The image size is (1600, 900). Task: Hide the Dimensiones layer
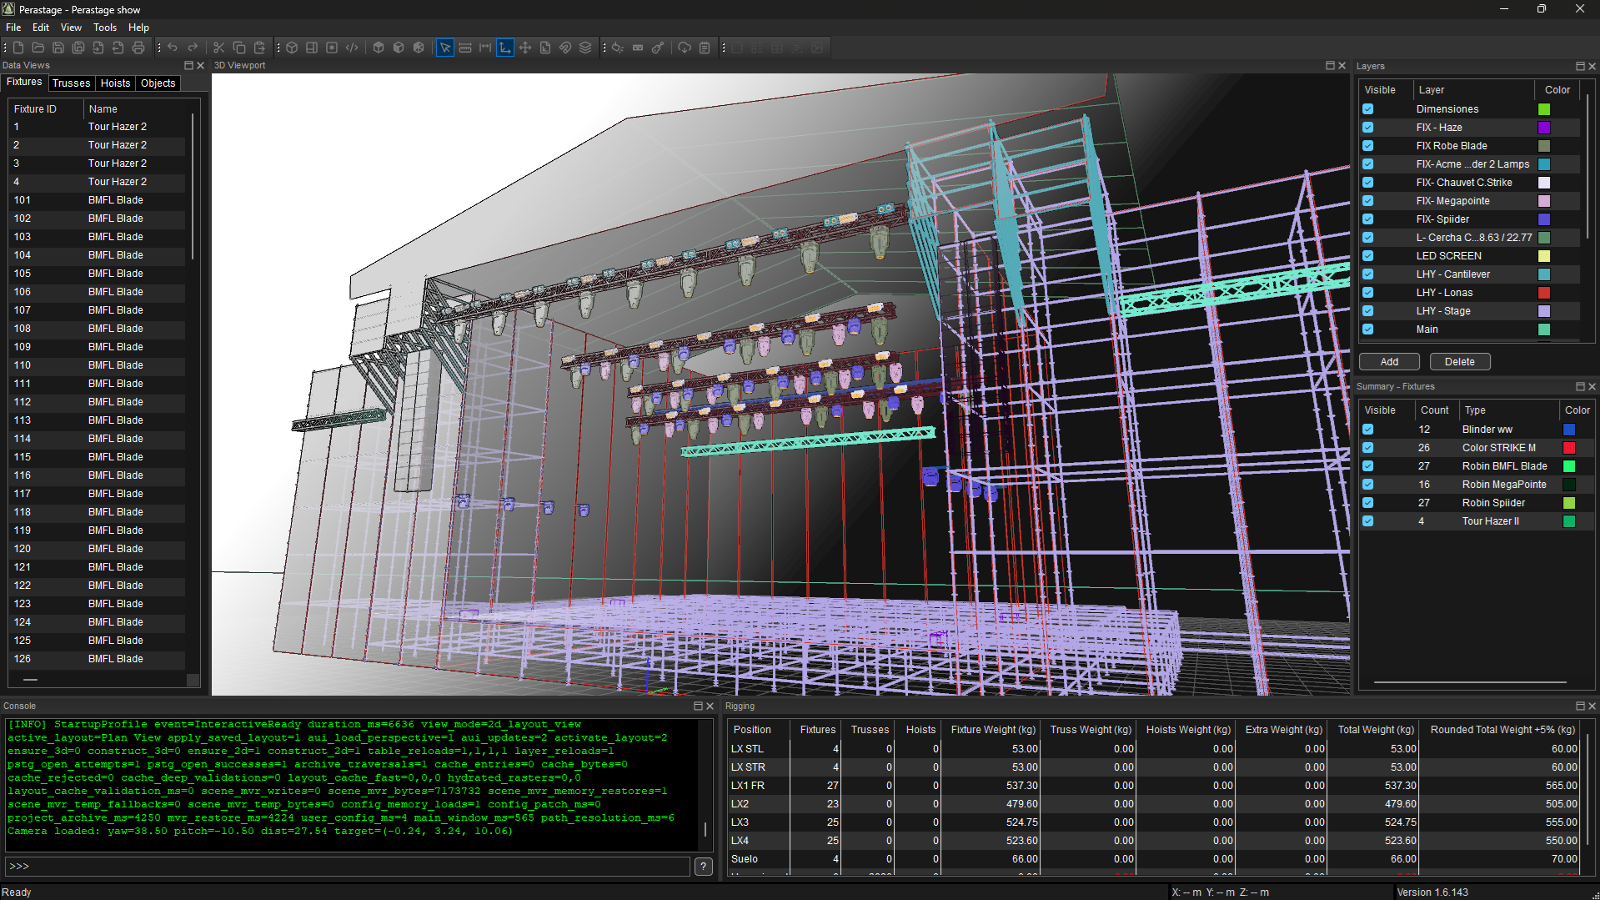click(1368, 109)
